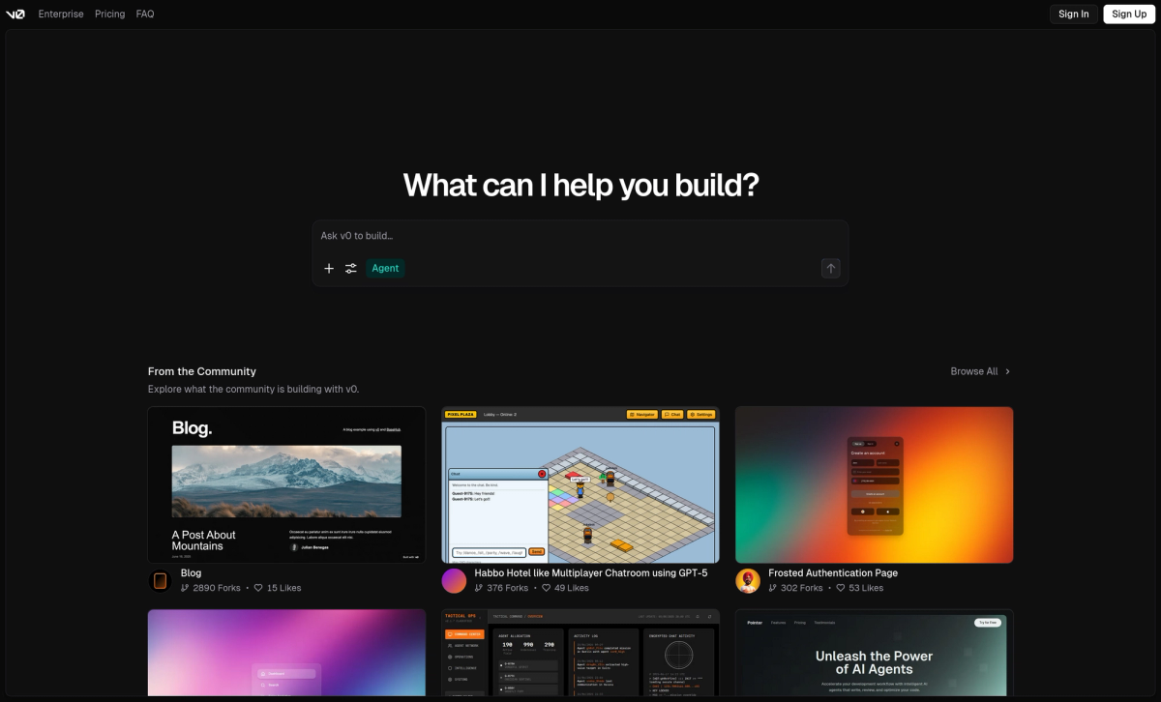Click the Sign In button
The image size is (1161, 702).
click(x=1073, y=15)
